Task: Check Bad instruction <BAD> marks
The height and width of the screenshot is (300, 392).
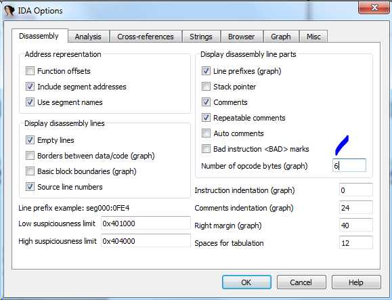Action: coord(206,149)
